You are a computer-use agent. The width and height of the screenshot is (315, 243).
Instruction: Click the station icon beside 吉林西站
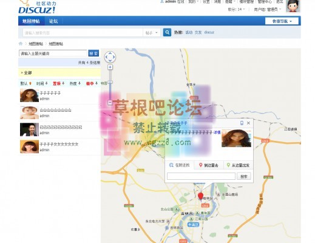point(167,228)
